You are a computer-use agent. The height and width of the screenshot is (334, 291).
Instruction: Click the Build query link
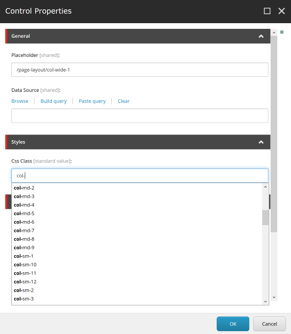point(54,101)
